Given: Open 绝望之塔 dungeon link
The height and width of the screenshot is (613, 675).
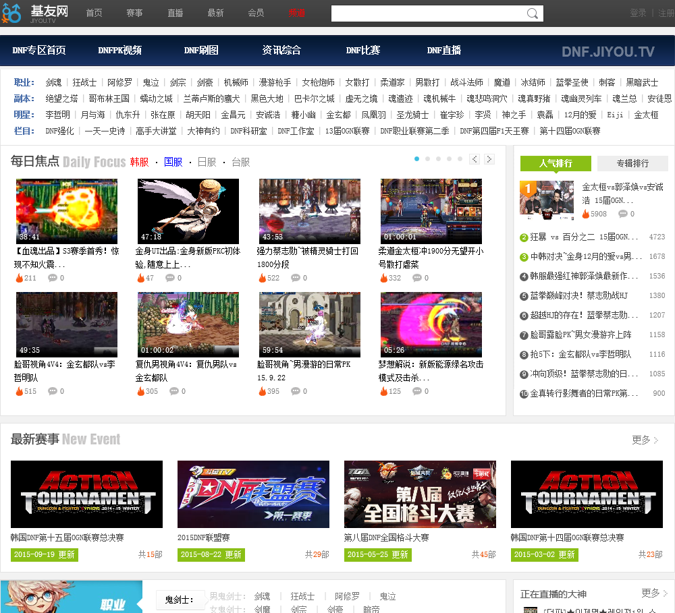Looking at the screenshot, I should tap(62, 98).
